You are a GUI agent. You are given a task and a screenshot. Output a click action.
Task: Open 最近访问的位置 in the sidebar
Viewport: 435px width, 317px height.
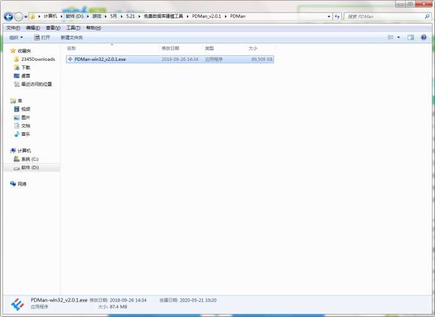click(36, 84)
